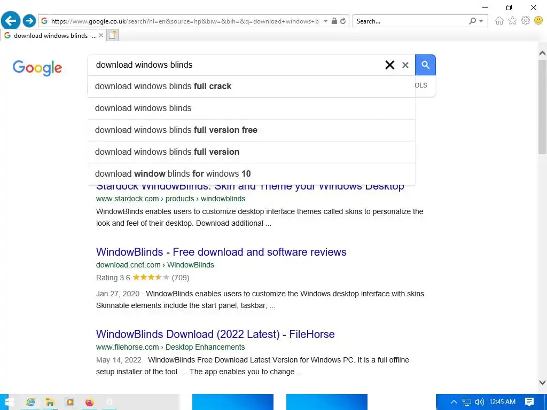
Task: Open the Tools gear icon
Action: (526, 21)
